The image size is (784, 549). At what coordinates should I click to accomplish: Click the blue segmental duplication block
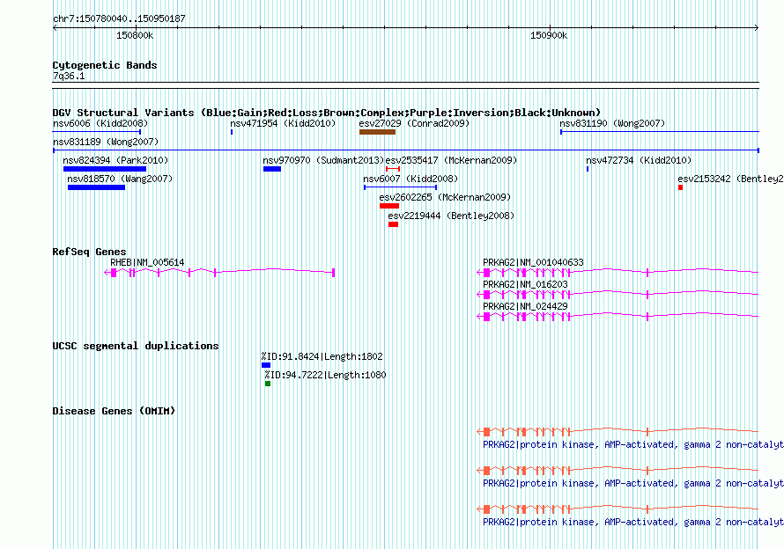266,365
